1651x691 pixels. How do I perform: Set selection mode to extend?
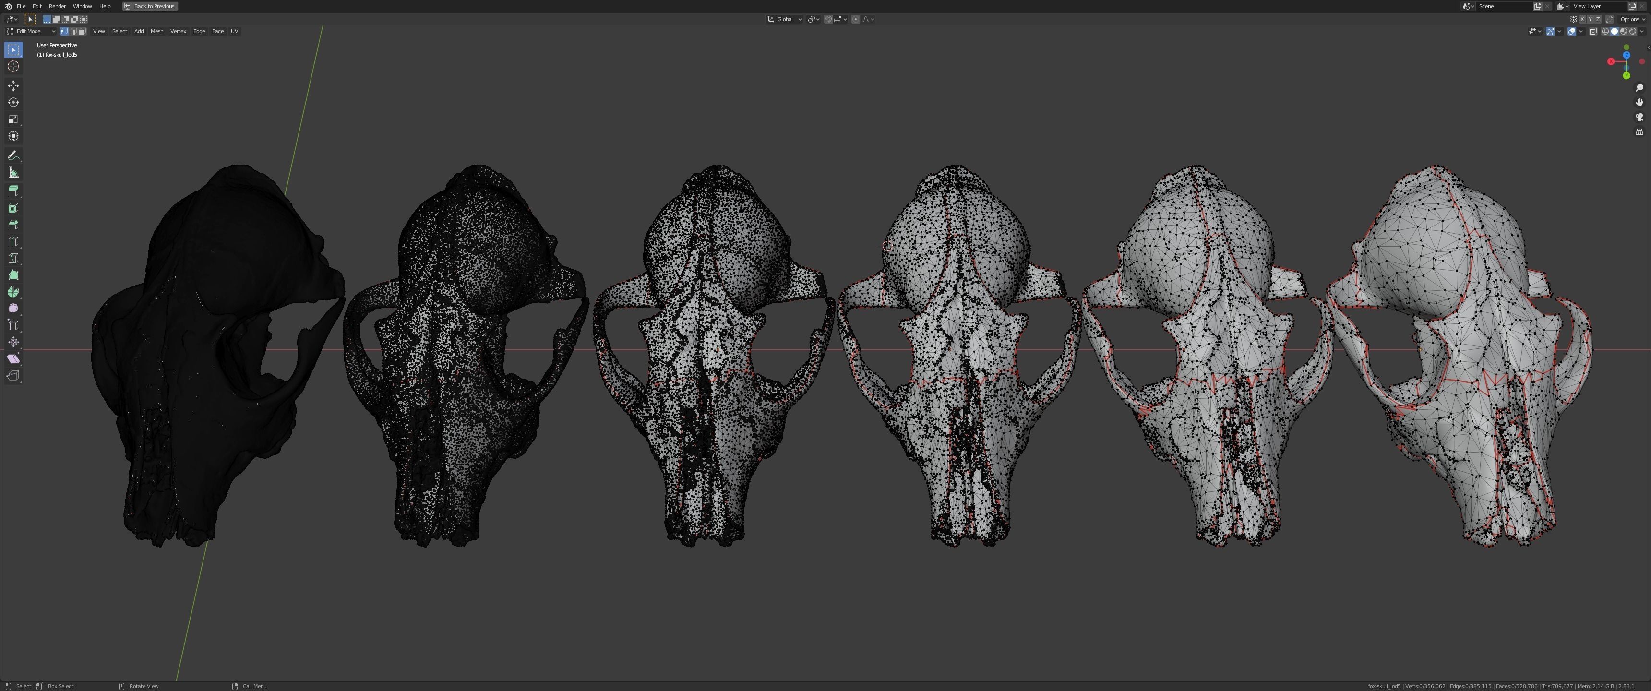point(57,19)
